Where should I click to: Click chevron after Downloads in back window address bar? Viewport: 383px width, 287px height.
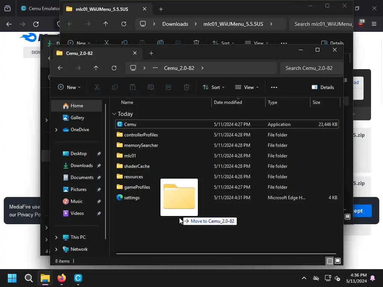[x=196, y=24]
